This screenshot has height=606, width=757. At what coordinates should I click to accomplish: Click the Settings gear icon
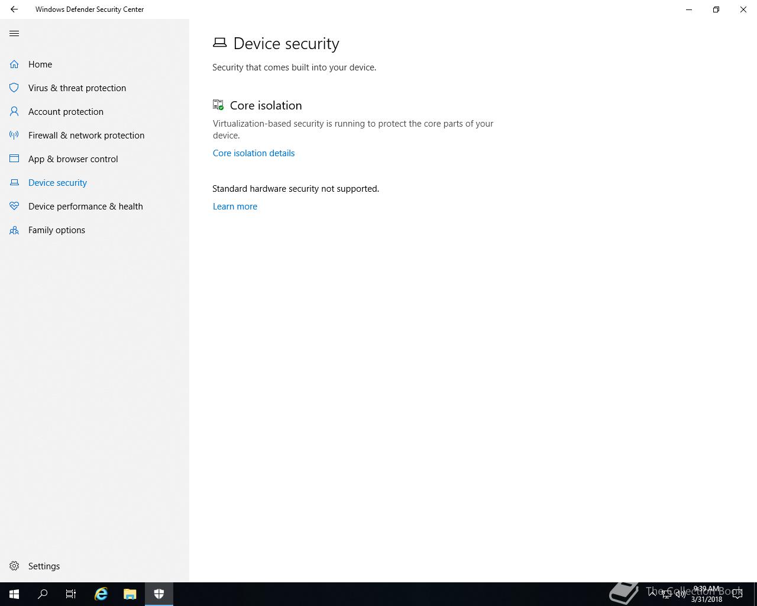click(14, 566)
